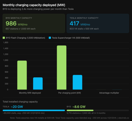132x121 pixels.
Task: Click the 800 y-axis tick label
Action: (x=7, y=66)
